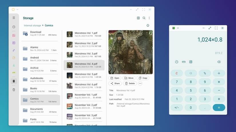The image size is (236, 132).
Task: Open the Audio category icon
Action: 14,50
